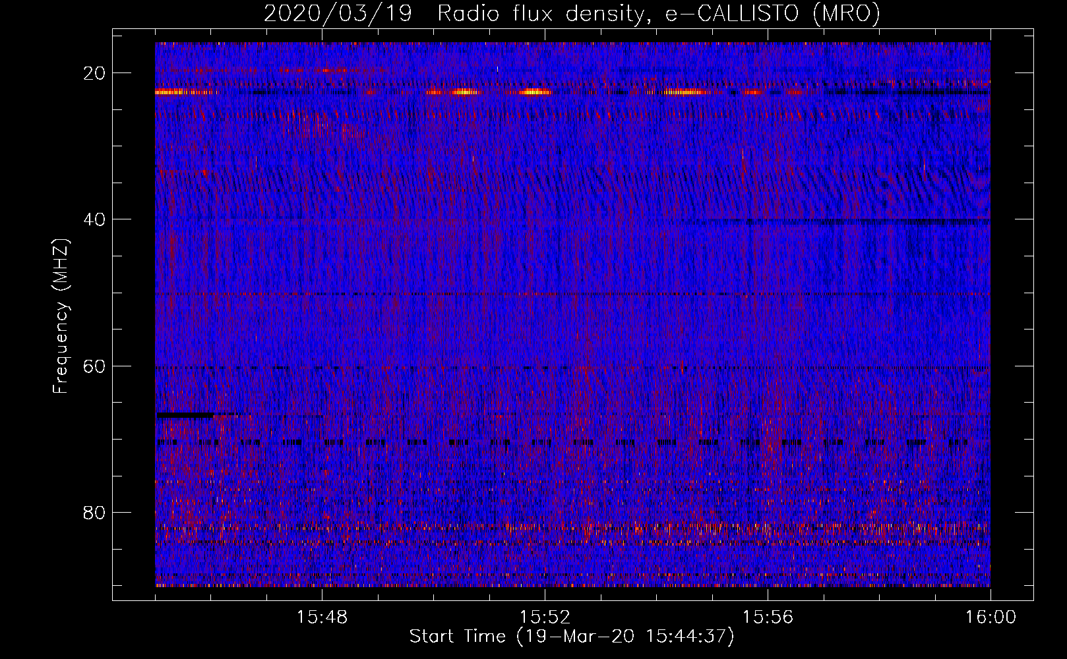
Task: Click the 80 frequency tick label
Action: click(x=94, y=512)
